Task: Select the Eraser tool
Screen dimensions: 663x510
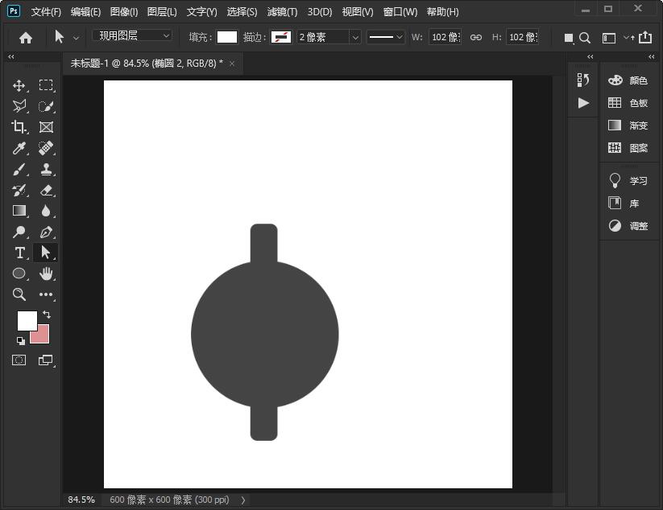Action: tap(46, 190)
